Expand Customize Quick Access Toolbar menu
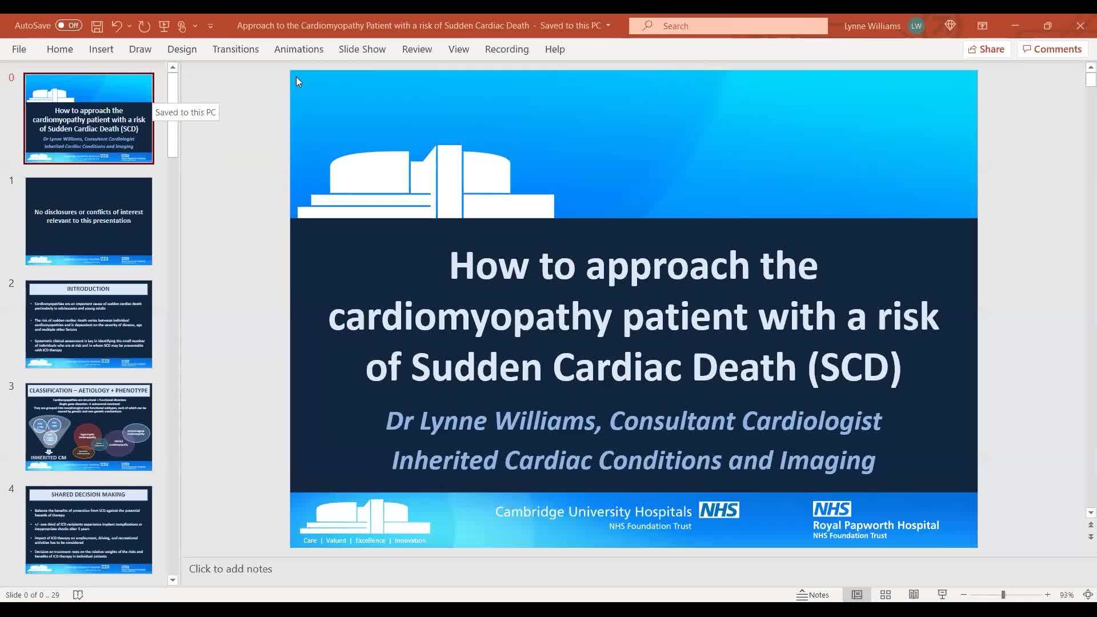 click(210, 26)
